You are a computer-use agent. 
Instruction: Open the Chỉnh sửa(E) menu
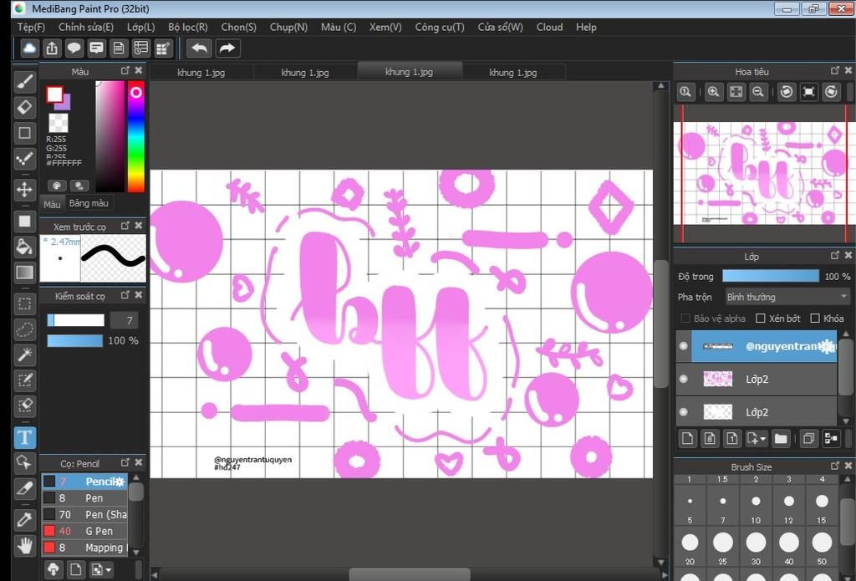(x=86, y=28)
